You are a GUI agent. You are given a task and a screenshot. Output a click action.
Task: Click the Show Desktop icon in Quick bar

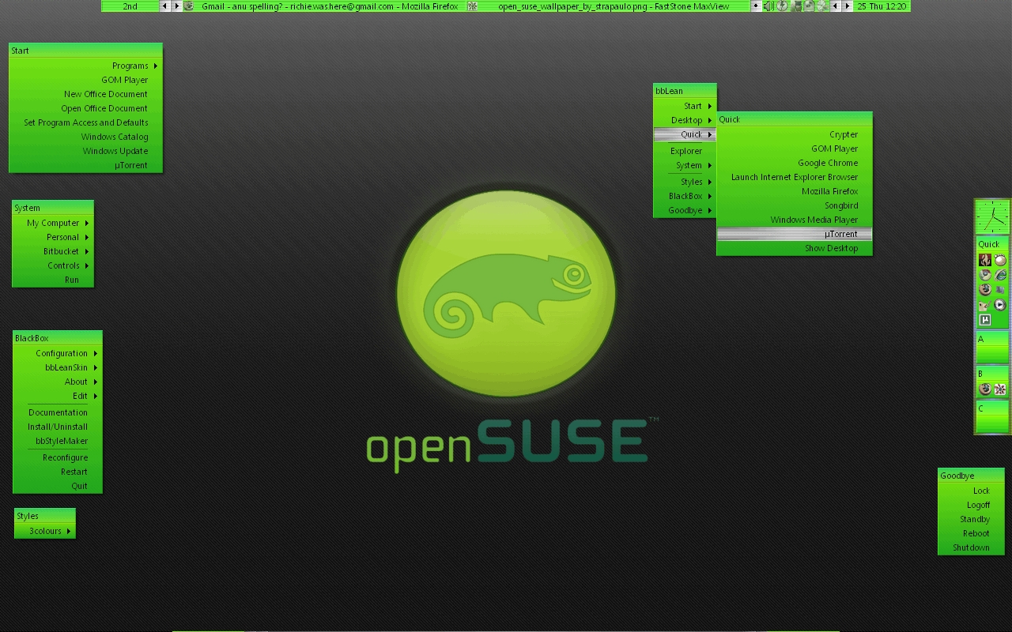(x=1000, y=290)
